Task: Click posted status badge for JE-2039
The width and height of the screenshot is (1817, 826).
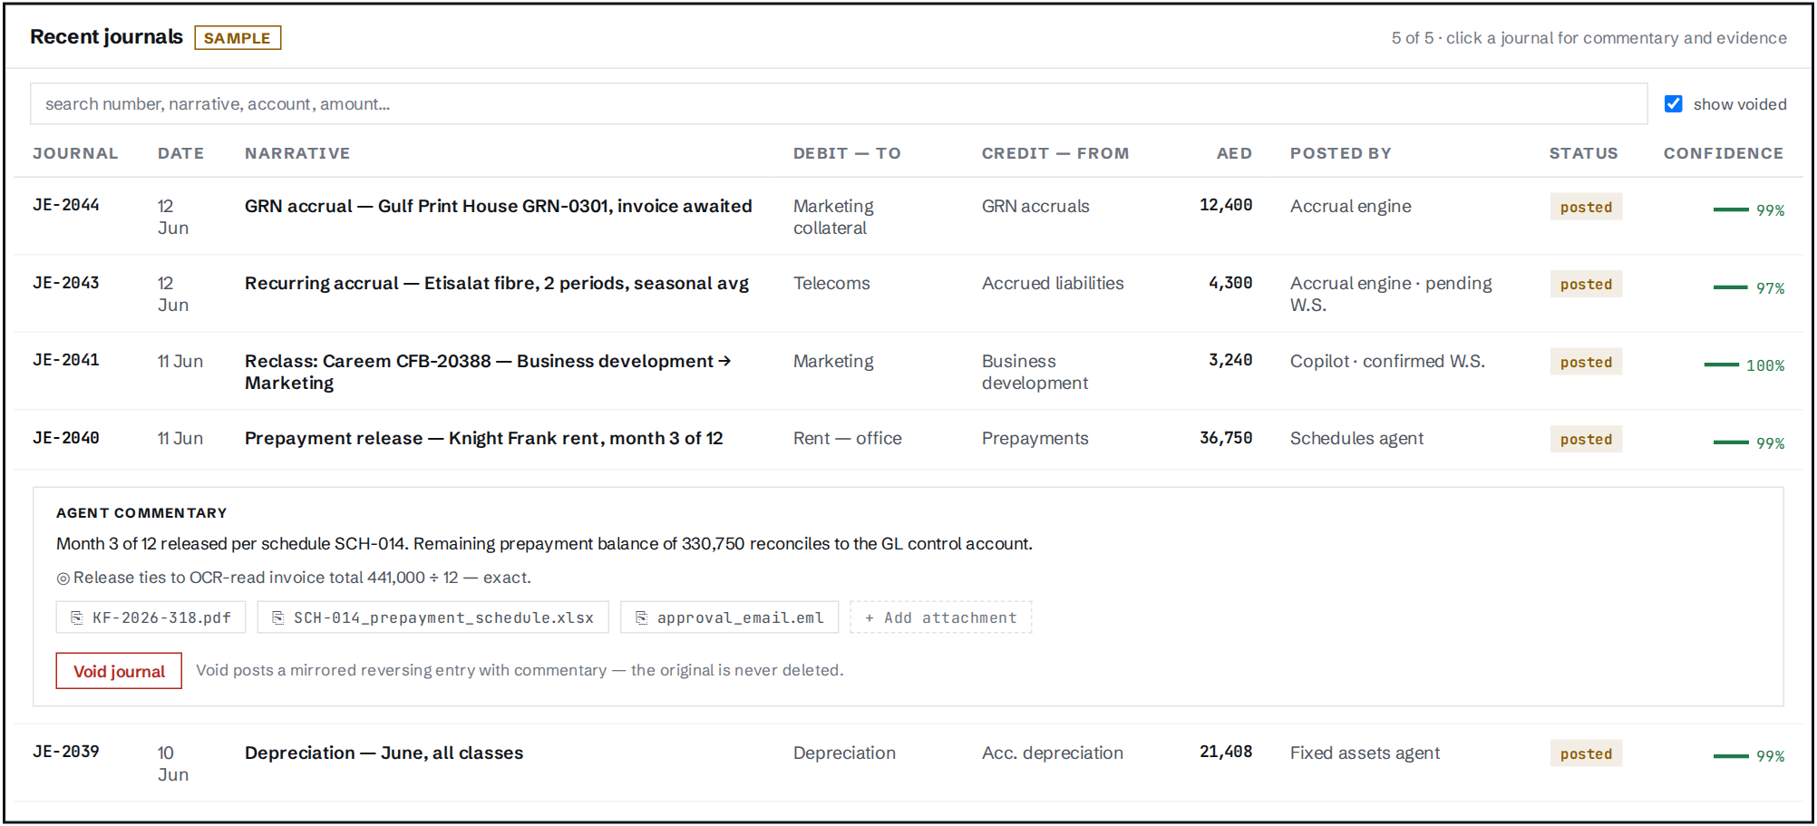Action: tap(1586, 753)
